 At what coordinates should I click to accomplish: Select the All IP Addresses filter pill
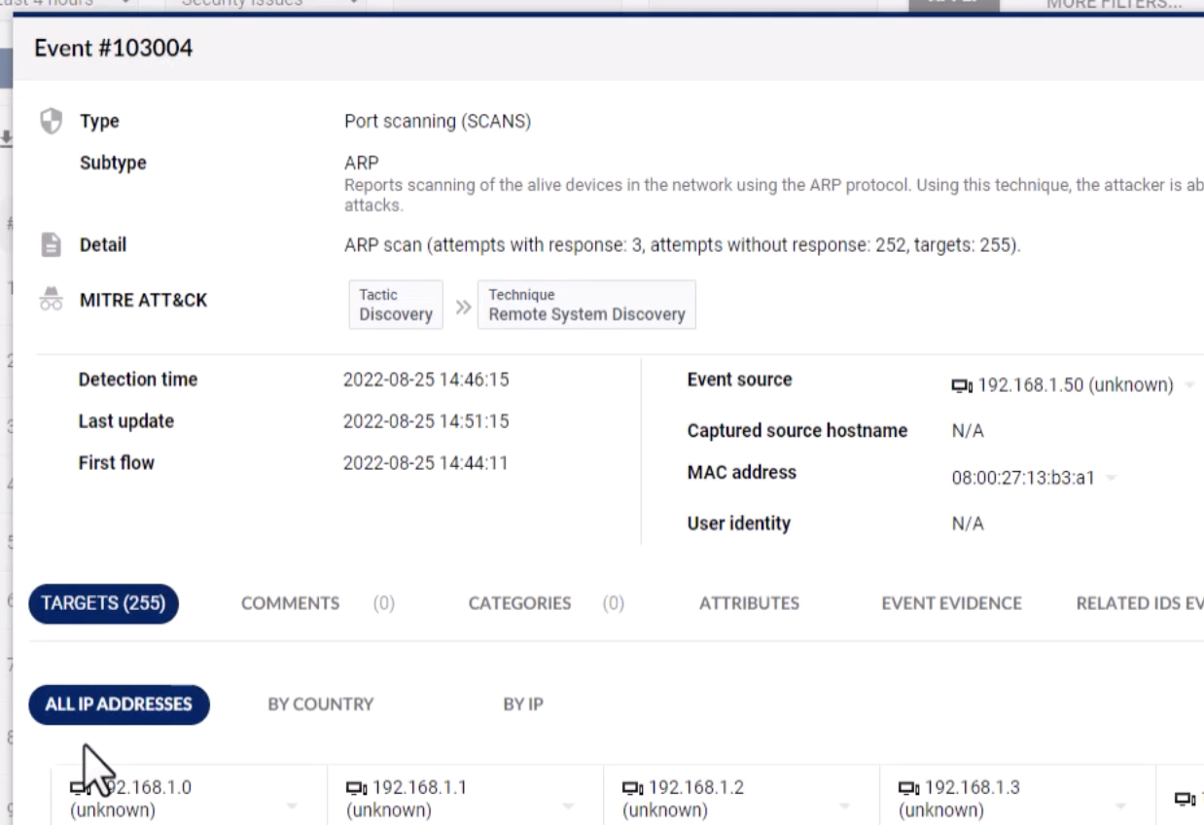[119, 704]
